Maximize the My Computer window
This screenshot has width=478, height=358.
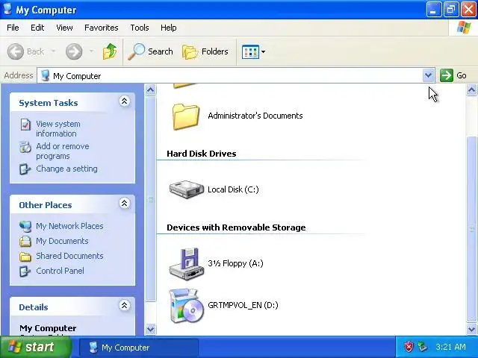(x=451, y=10)
